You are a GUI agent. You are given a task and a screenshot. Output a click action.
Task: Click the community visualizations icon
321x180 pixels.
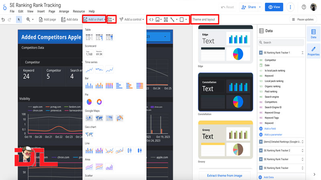(110, 19)
